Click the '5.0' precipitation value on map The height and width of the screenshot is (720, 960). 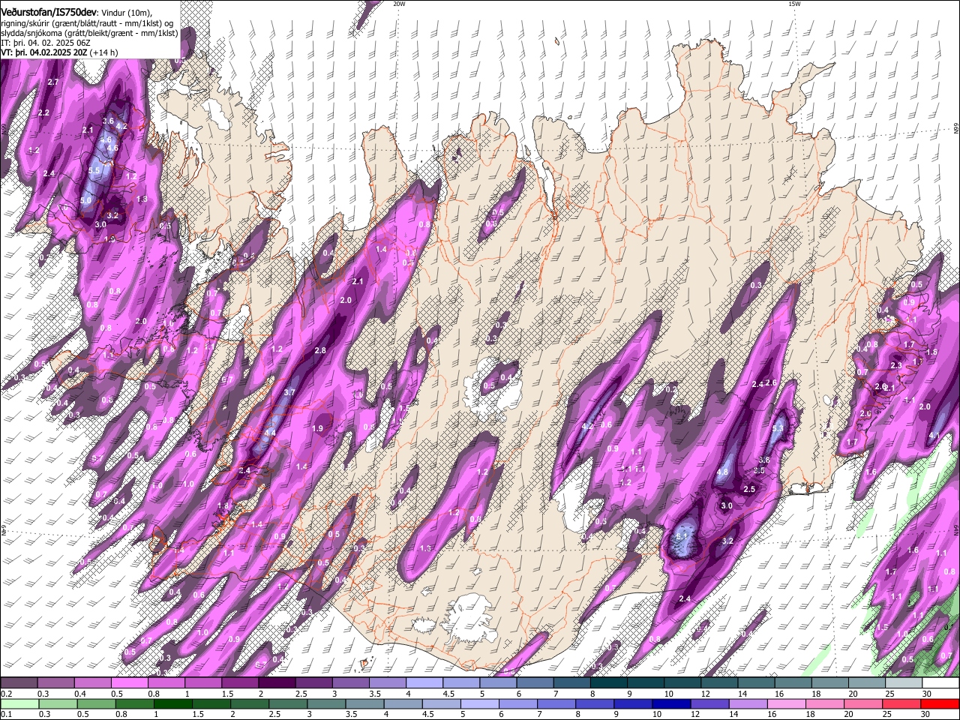85,201
